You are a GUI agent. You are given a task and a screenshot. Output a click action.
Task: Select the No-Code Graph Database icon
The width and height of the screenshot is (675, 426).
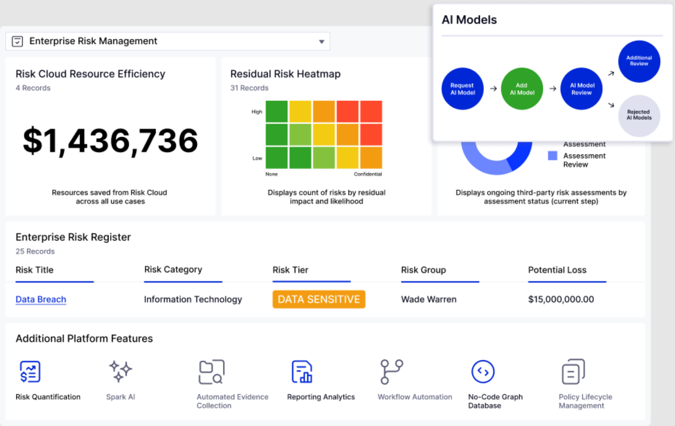pos(482,371)
